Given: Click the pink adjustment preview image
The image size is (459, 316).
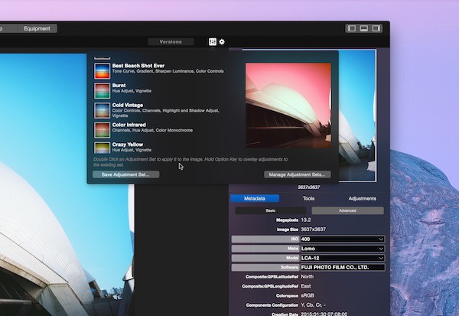Looking at the screenshot, I should tap(288, 105).
